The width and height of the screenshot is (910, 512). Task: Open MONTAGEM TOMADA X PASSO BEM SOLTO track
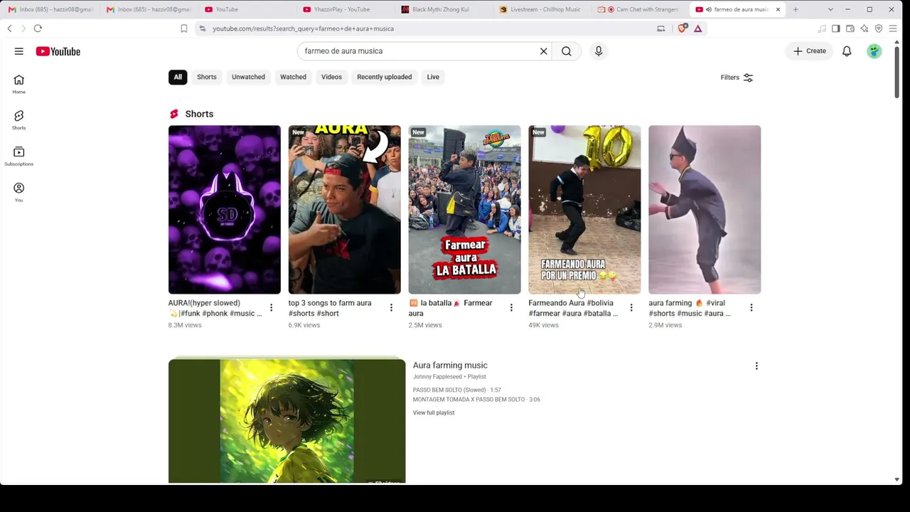coord(476,400)
